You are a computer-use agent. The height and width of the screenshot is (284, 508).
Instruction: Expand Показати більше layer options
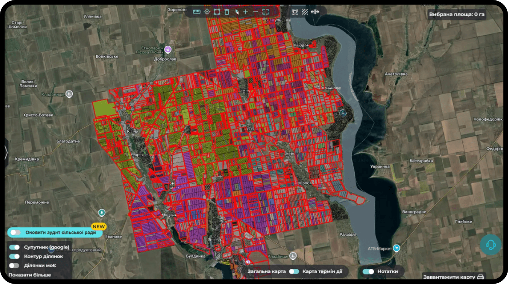click(x=30, y=275)
